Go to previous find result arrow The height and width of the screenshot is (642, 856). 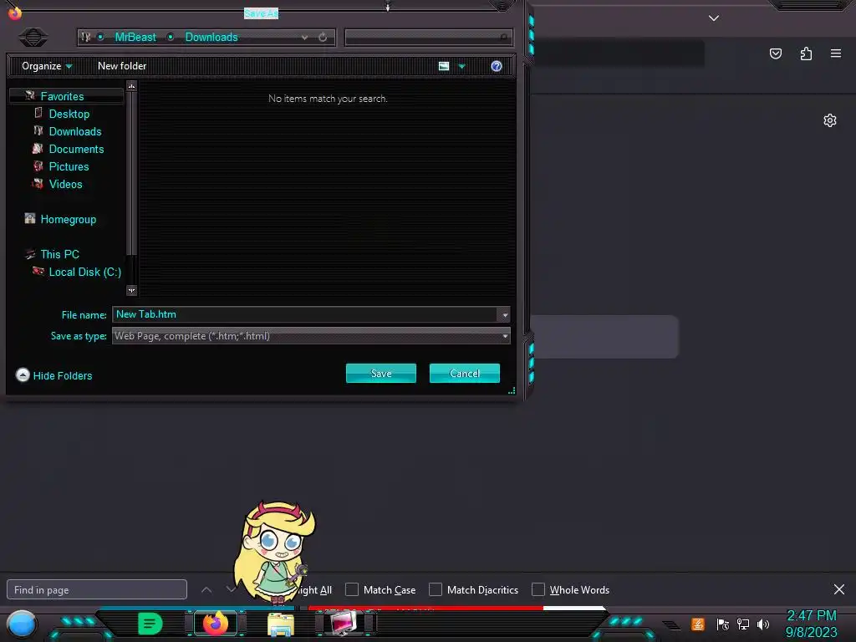[206, 589]
